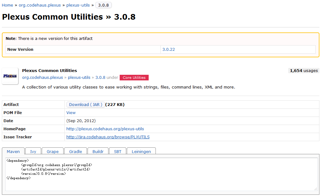
Task: Switch to the Leiningen tab
Action: pyautogui.click(x=141, y=151)
